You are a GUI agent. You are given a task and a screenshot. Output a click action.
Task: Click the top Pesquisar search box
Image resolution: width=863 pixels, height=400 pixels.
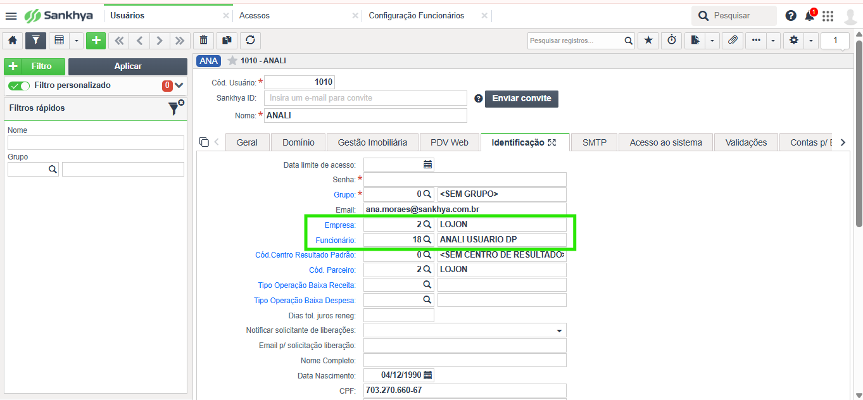click(734, 15)
